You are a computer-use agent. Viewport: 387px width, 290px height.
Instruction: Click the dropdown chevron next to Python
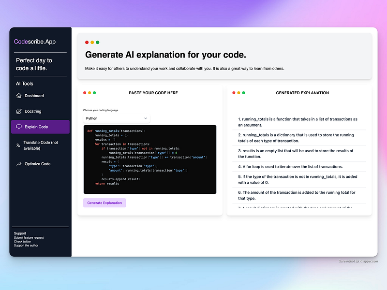tap(146, 118)
